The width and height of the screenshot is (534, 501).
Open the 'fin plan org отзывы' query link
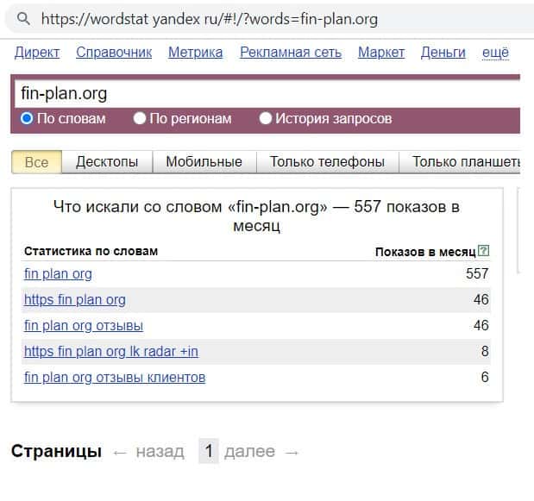point(84,326)
